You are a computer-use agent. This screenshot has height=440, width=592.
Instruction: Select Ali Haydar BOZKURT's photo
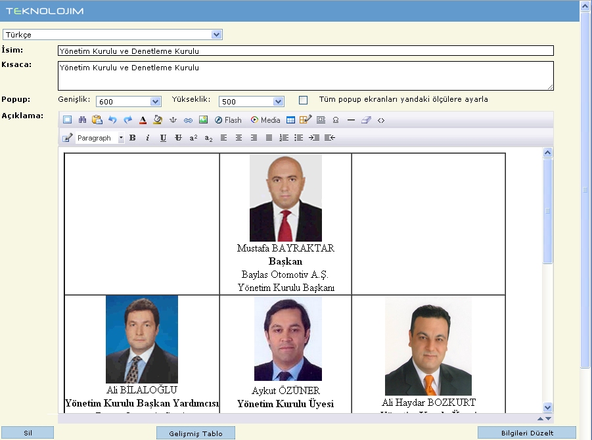pyautogui.click(x=428, y=345)
